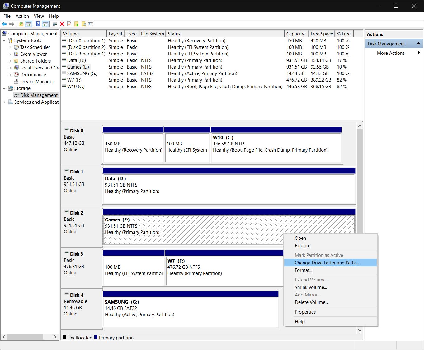
Task: Sort by the Capacity column header
Action: (x=296, y=34)
